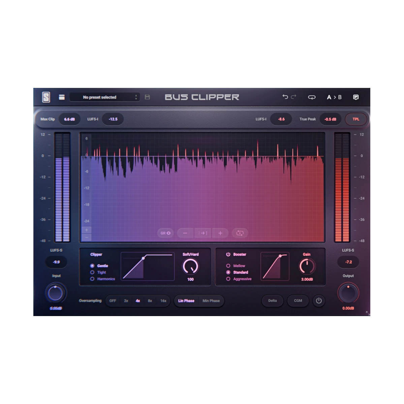
Task: Click the Soft/Hard knob
Action: [190, 267]
